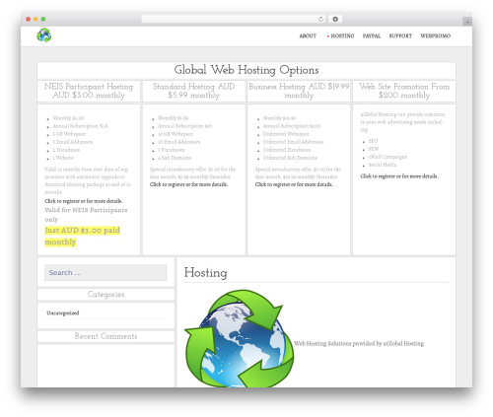Click the Hosting page title

206,273
